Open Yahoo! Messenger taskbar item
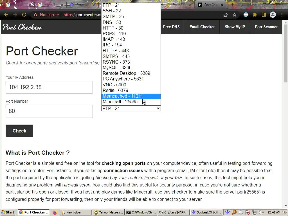 108,212
